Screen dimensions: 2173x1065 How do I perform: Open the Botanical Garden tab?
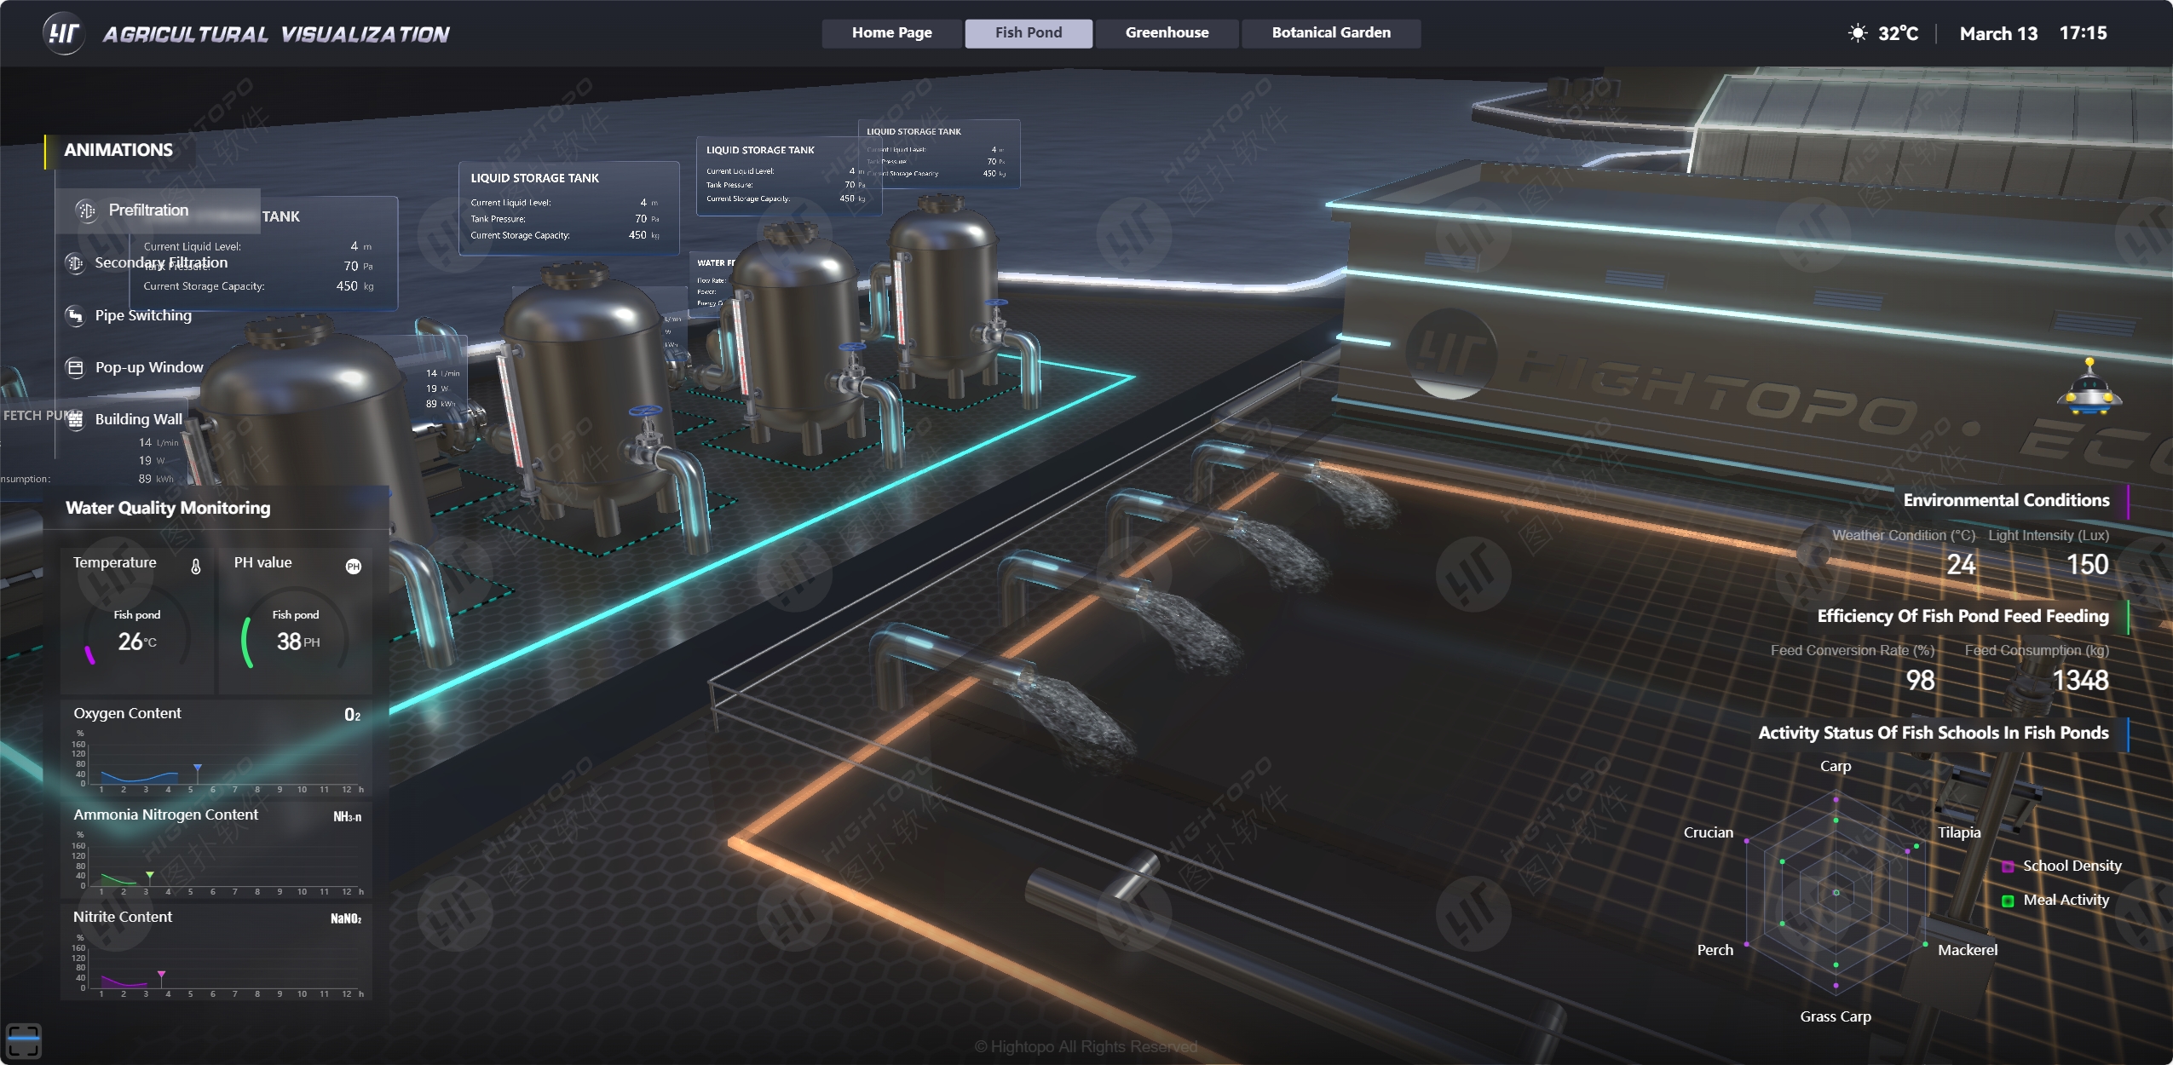[1330, 33]
